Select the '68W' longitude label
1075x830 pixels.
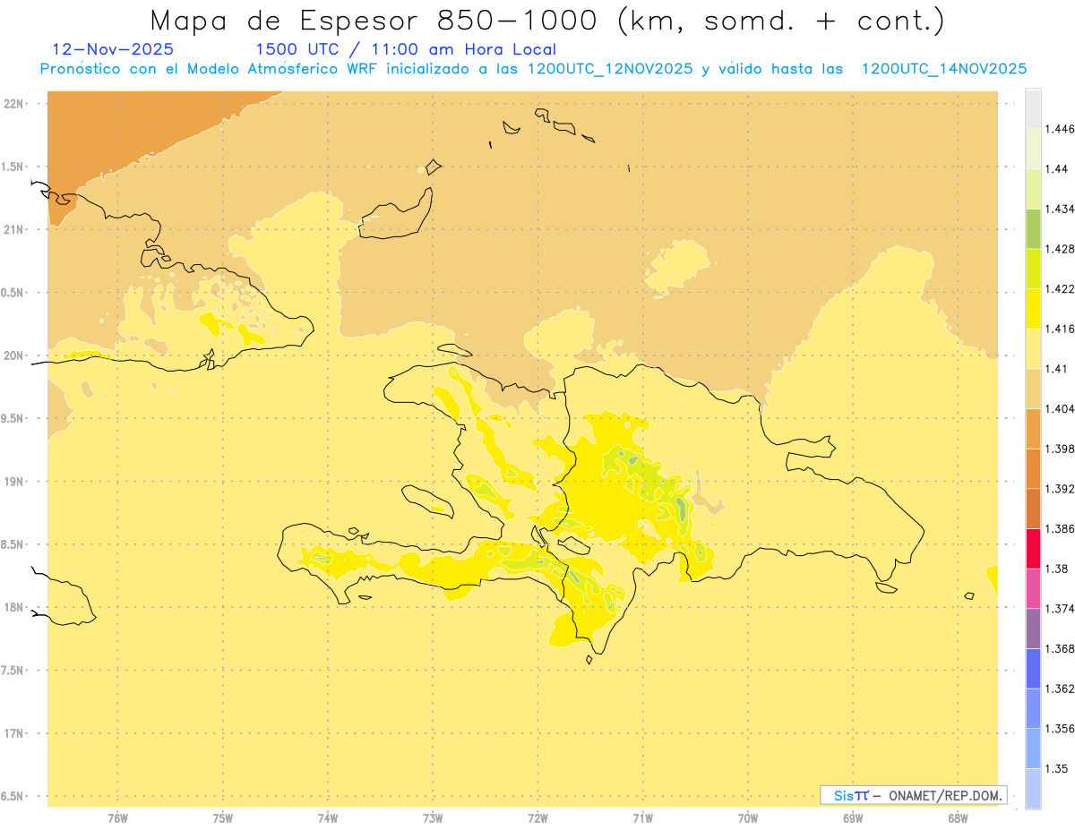point(958,818)
